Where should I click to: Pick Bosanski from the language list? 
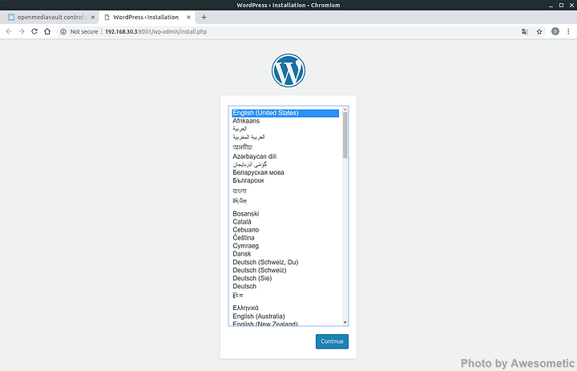[x=285, y=213]
